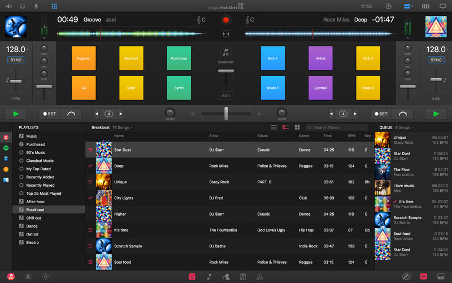Image resolution: width=452 pixels, height=283 pixels.
Task: Click the left deck key clef icon
Action: tap(198, 20)
